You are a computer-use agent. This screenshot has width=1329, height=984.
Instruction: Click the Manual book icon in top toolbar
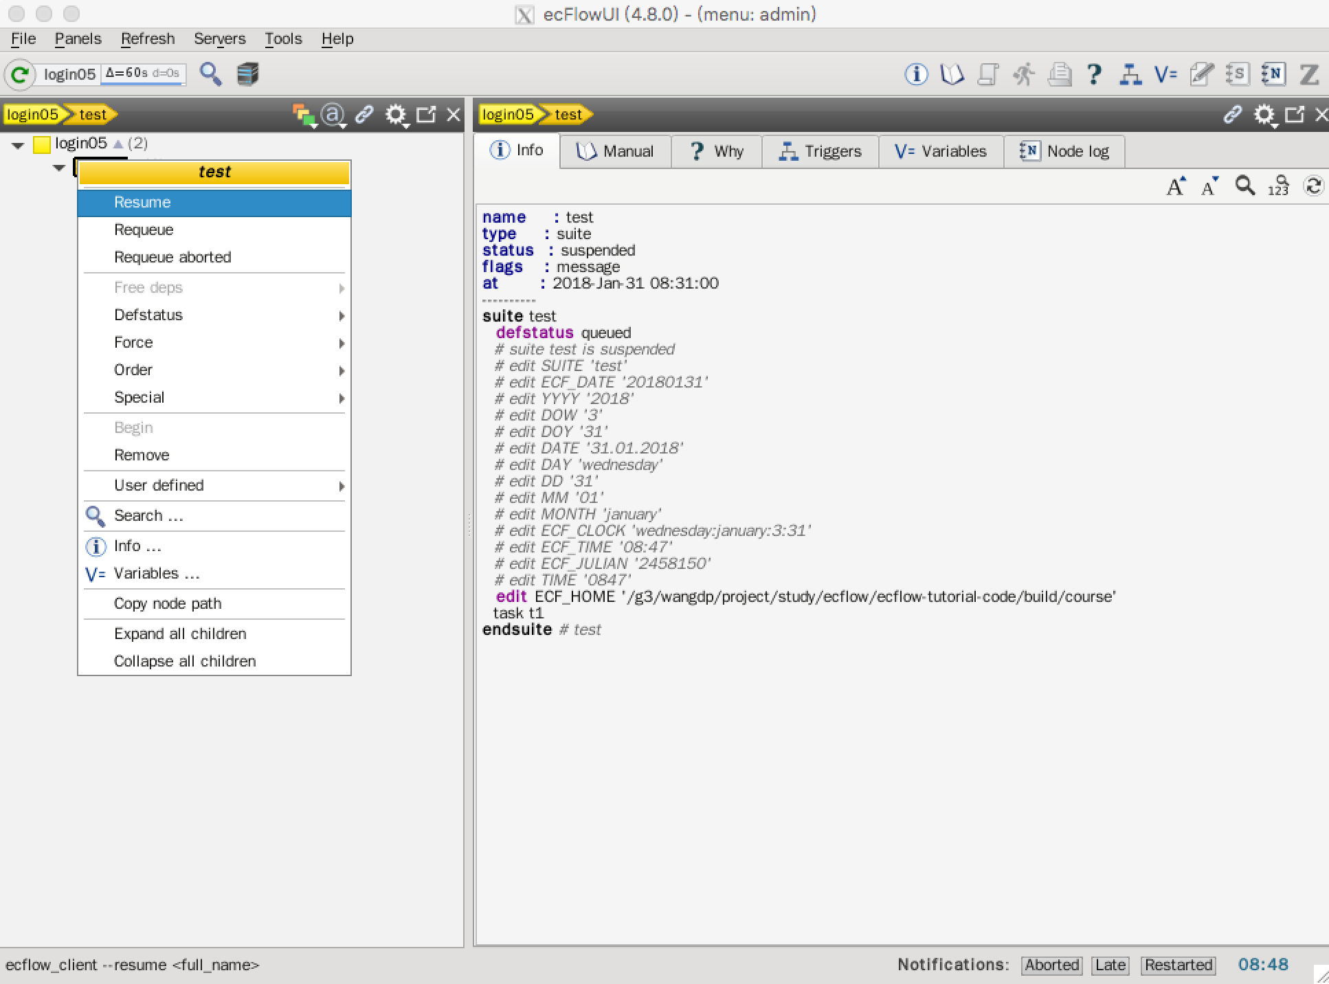coord(952,74)
